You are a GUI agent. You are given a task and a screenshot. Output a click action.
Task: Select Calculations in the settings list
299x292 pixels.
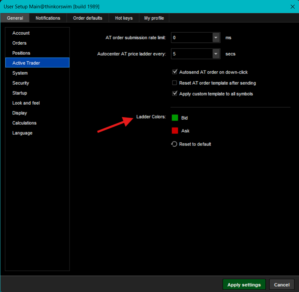(x=24, y=123)
